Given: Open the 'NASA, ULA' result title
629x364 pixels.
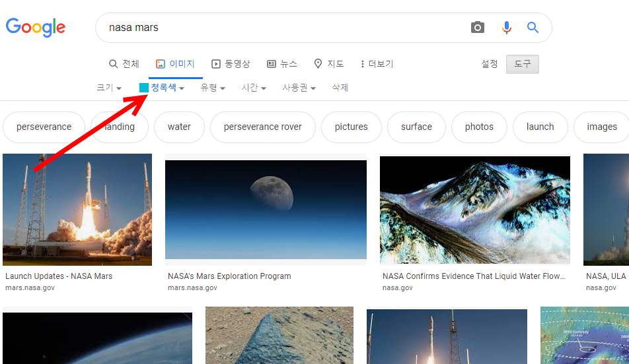Looking at the screenshot, I should coord(606,276).
